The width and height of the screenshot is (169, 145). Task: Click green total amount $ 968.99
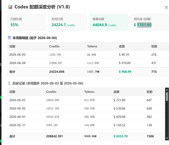125,72
